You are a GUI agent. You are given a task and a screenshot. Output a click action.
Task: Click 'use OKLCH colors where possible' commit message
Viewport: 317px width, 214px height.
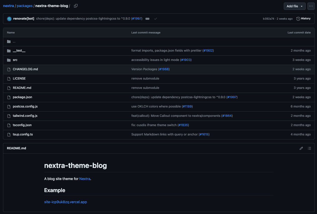[156, 106]
